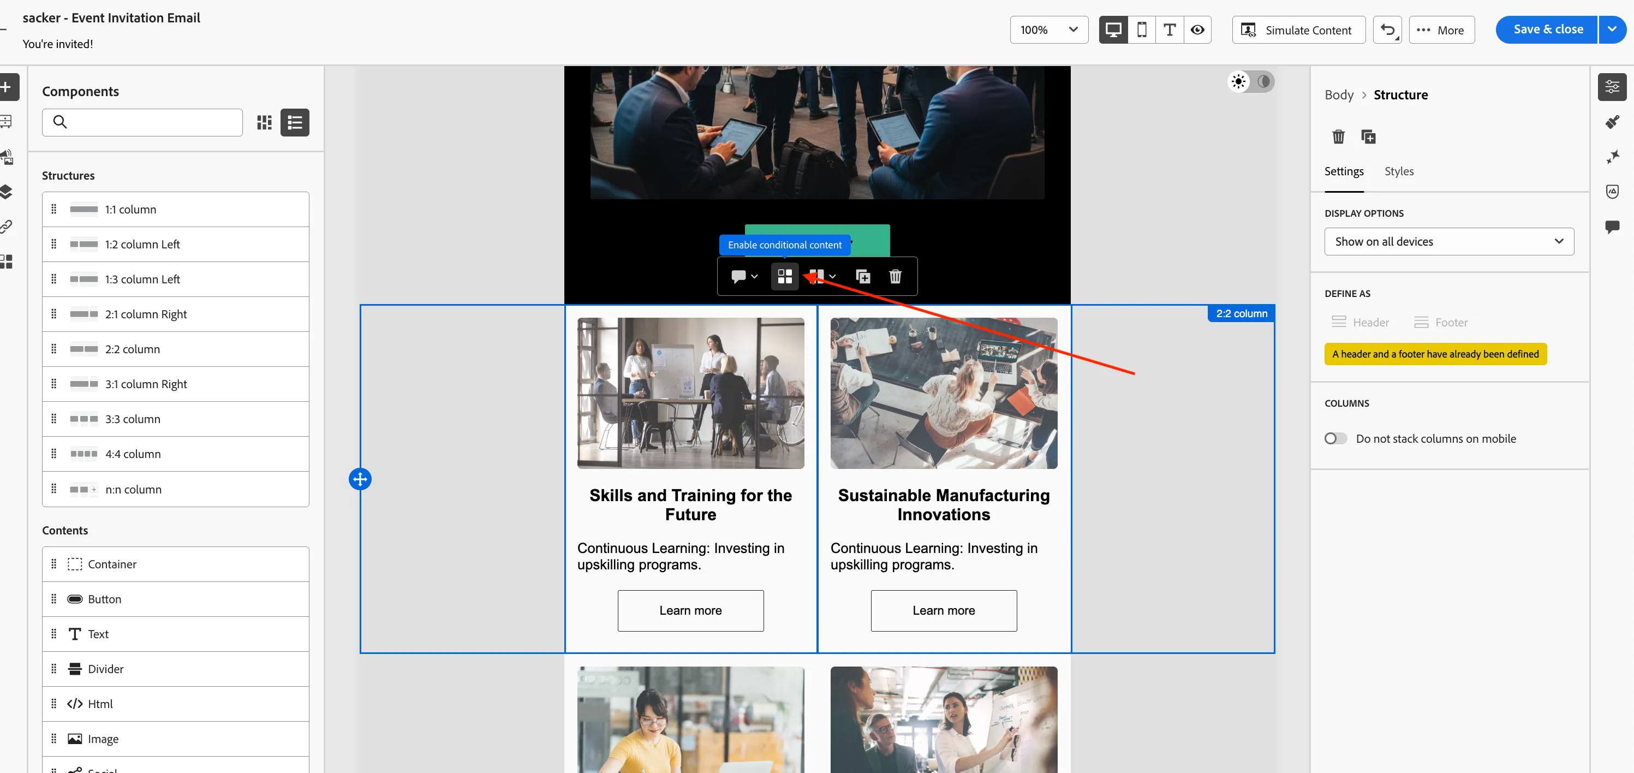Click Save & close button
This screenshot has height=773, width=1634.
pyautogui.click(x=1547, y=30)
